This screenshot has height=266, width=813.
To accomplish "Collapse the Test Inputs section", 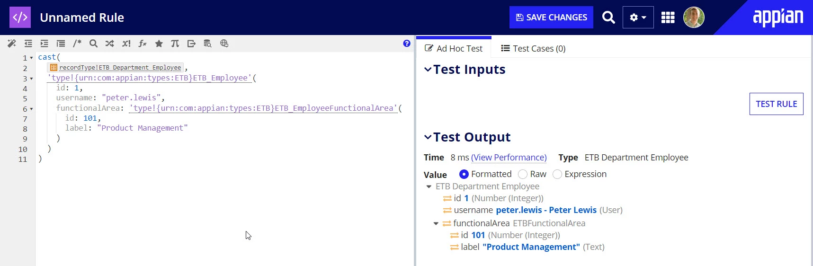I will 428,70.
